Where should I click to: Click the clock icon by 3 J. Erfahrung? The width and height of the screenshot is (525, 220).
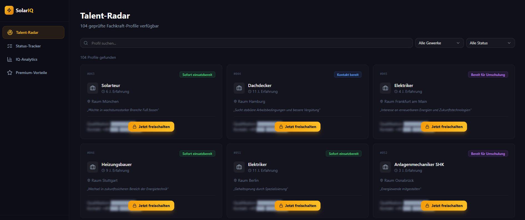(x=396, y=170)
